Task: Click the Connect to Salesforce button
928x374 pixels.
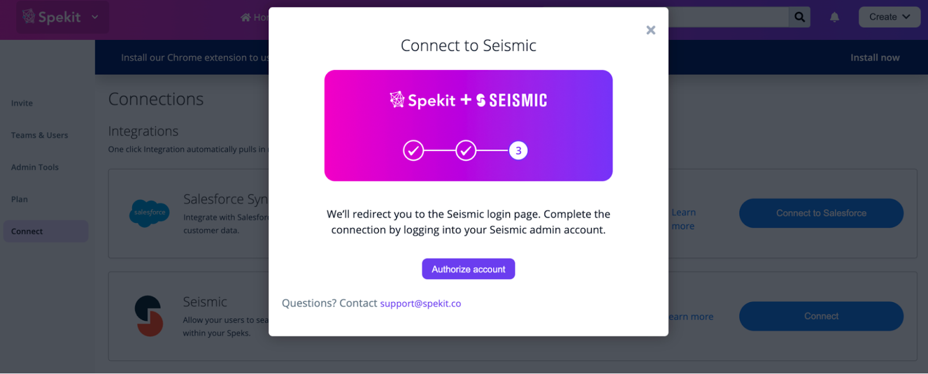Action: point(821,214)
